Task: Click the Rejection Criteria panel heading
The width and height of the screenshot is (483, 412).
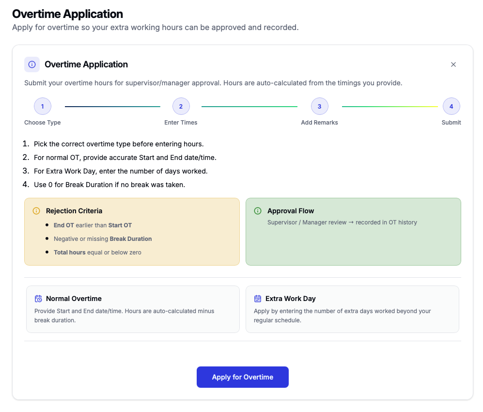Action: [x=74, y=211]
